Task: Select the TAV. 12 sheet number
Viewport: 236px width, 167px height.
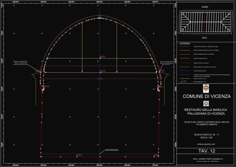Action: [x=205, y=152]
